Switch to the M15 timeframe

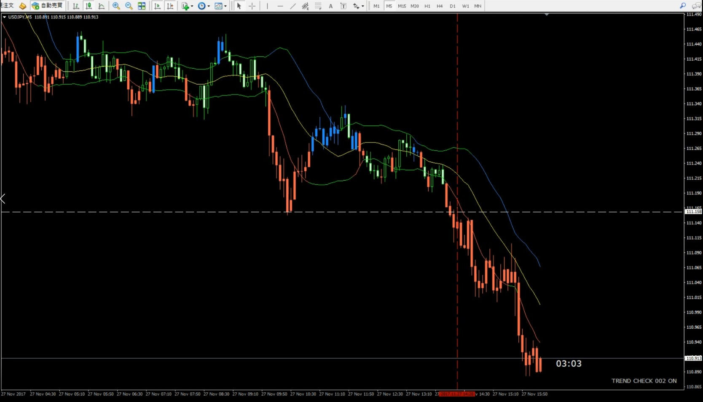point(402,6)
